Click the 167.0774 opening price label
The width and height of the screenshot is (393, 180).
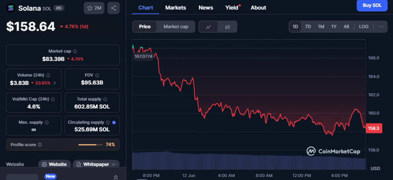pos(143,57)
